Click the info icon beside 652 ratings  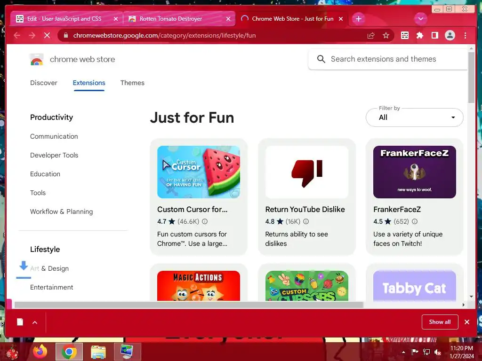point(415,221)
